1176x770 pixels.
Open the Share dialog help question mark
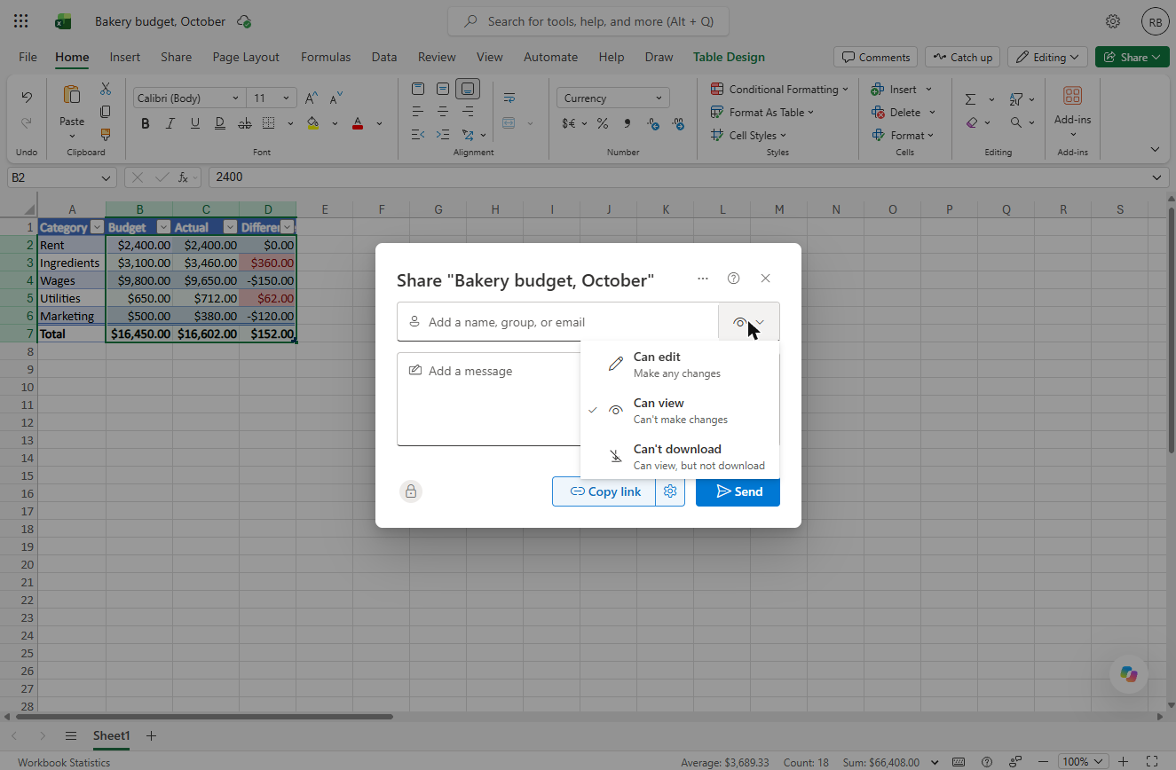(733, 279)
